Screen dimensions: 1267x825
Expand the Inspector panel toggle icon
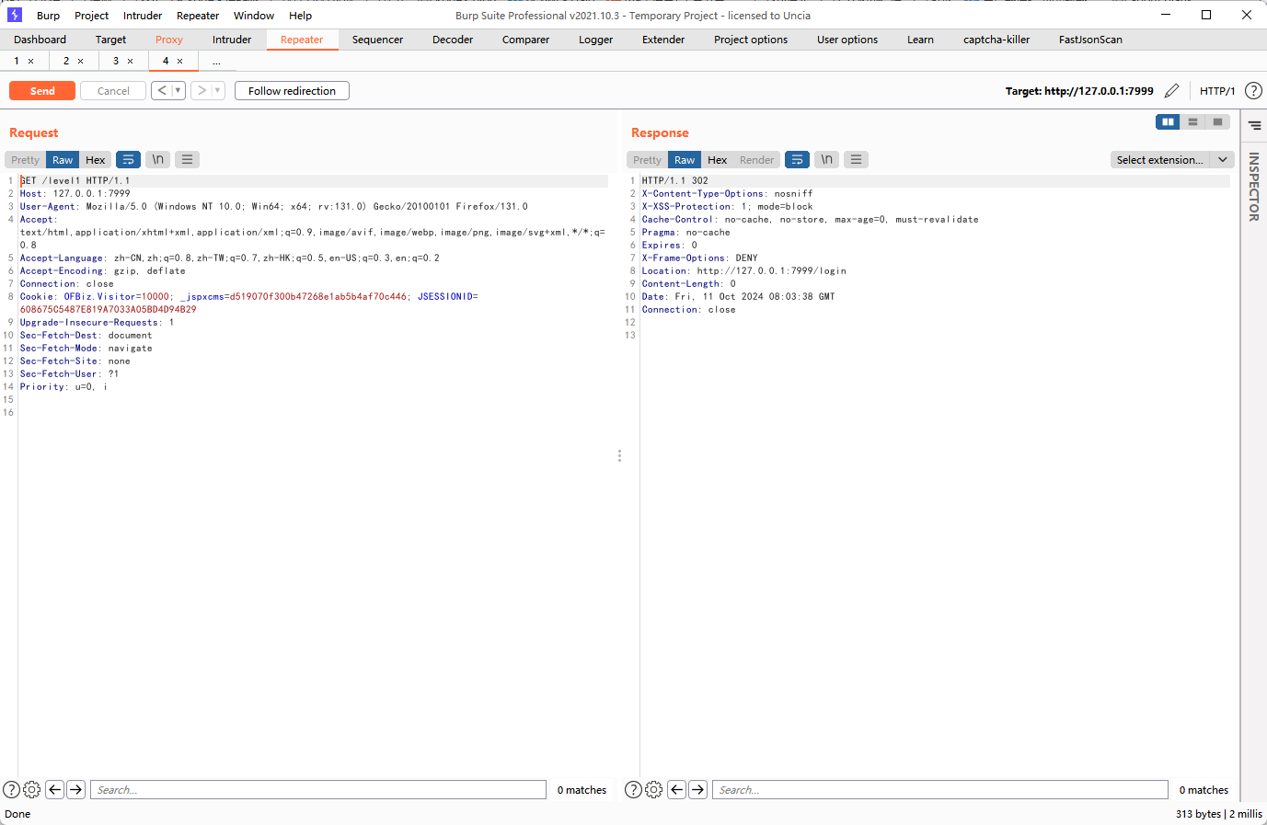1254,125
